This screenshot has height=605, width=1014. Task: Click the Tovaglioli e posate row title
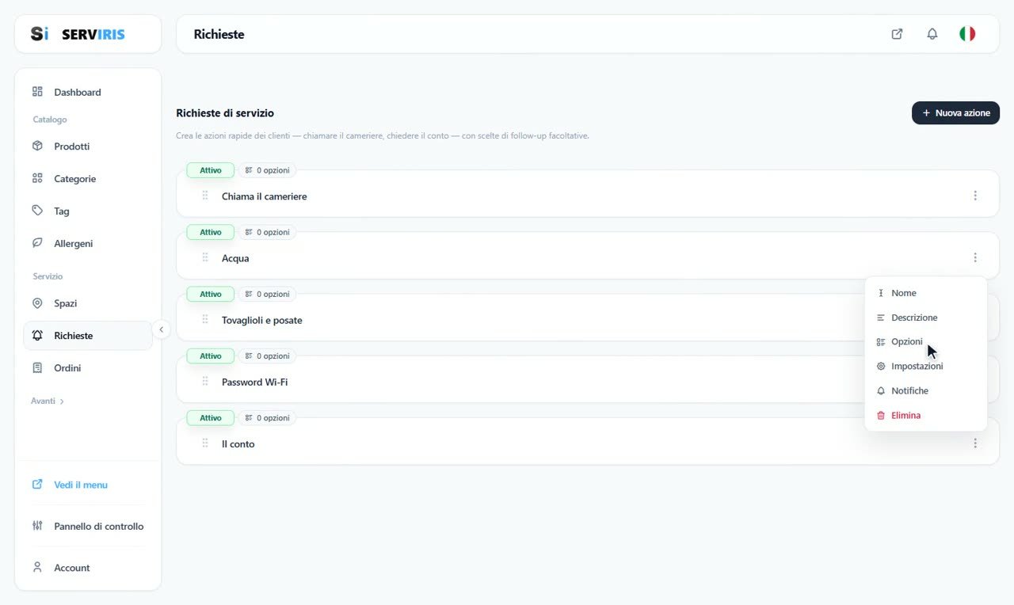tap(261, 320)
